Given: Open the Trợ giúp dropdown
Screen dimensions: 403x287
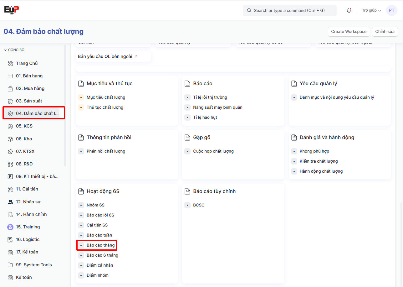Looking at the screenshot, I should 371,10.
